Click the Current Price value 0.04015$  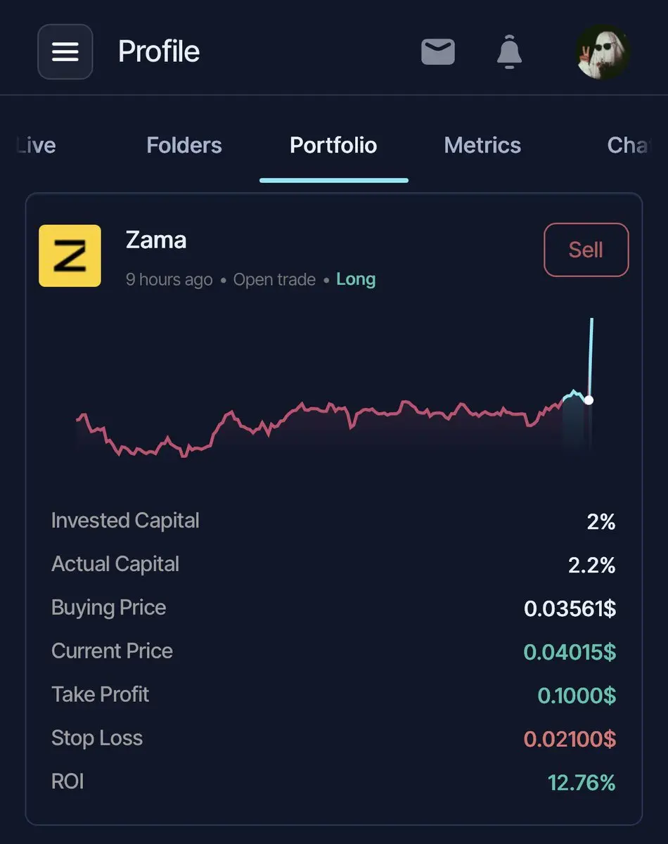tap(570, 652)
